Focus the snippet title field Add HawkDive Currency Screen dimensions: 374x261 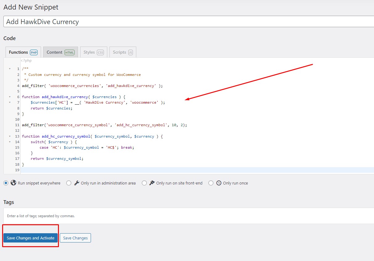point(185,22)
